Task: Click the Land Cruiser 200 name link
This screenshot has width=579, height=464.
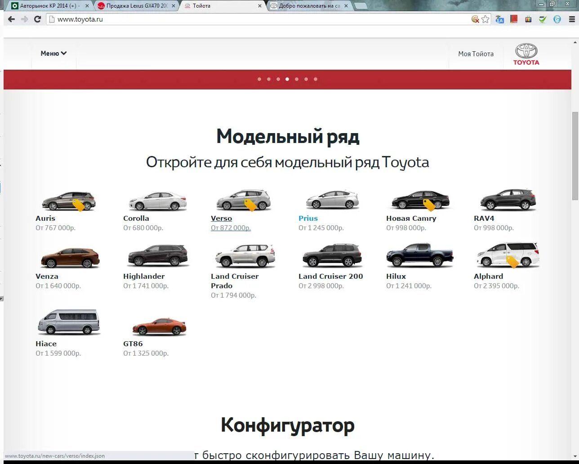Action: pyautogui.click(x=331, y=277)
